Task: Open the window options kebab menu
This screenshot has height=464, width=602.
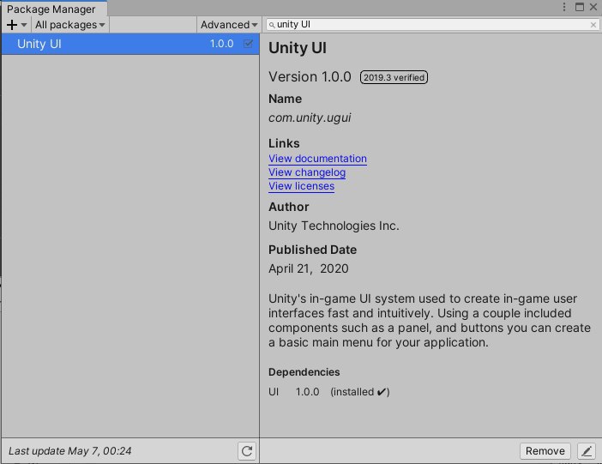Action: 564,7
